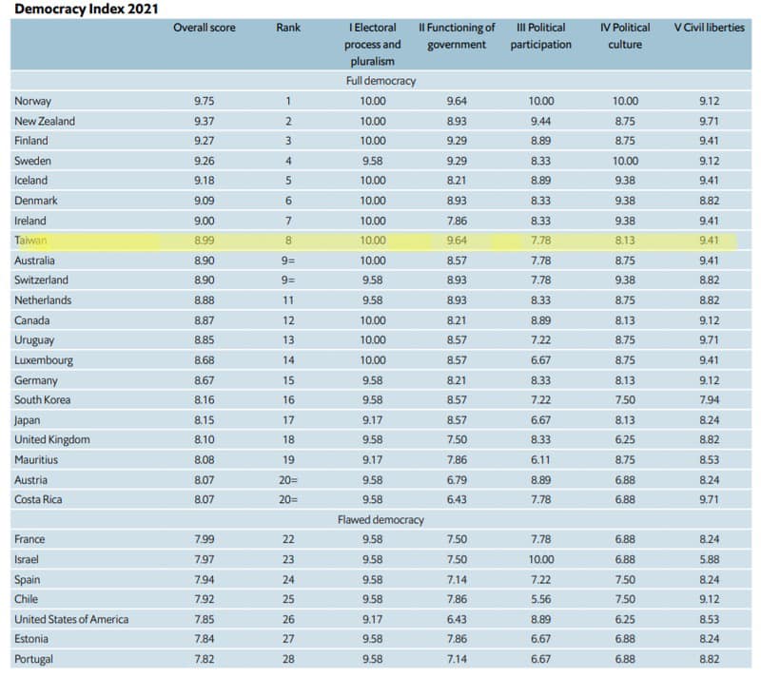This screenshot has width=761, height=677.
Task: Click the country name "New Zealand"
Action: pos(45,122)
